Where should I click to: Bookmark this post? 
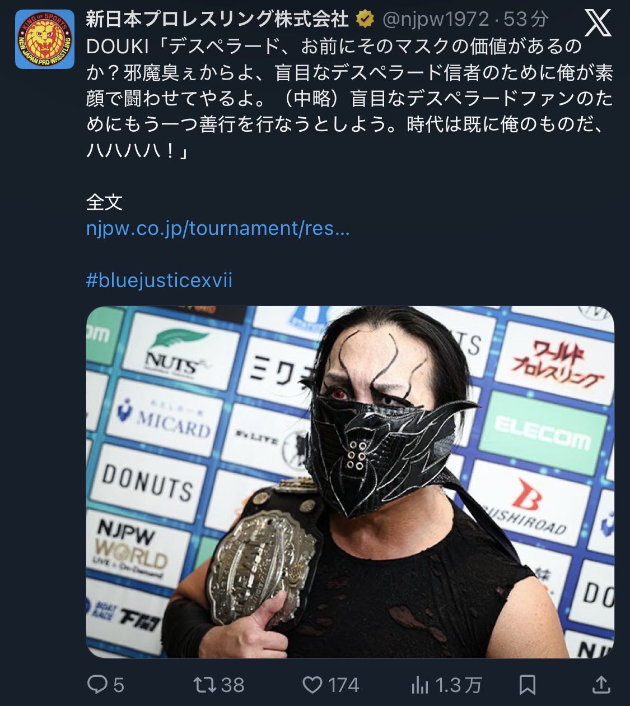(x=528, y=685)
